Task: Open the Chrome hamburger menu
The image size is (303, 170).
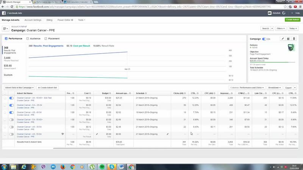Action: (300, 7)
